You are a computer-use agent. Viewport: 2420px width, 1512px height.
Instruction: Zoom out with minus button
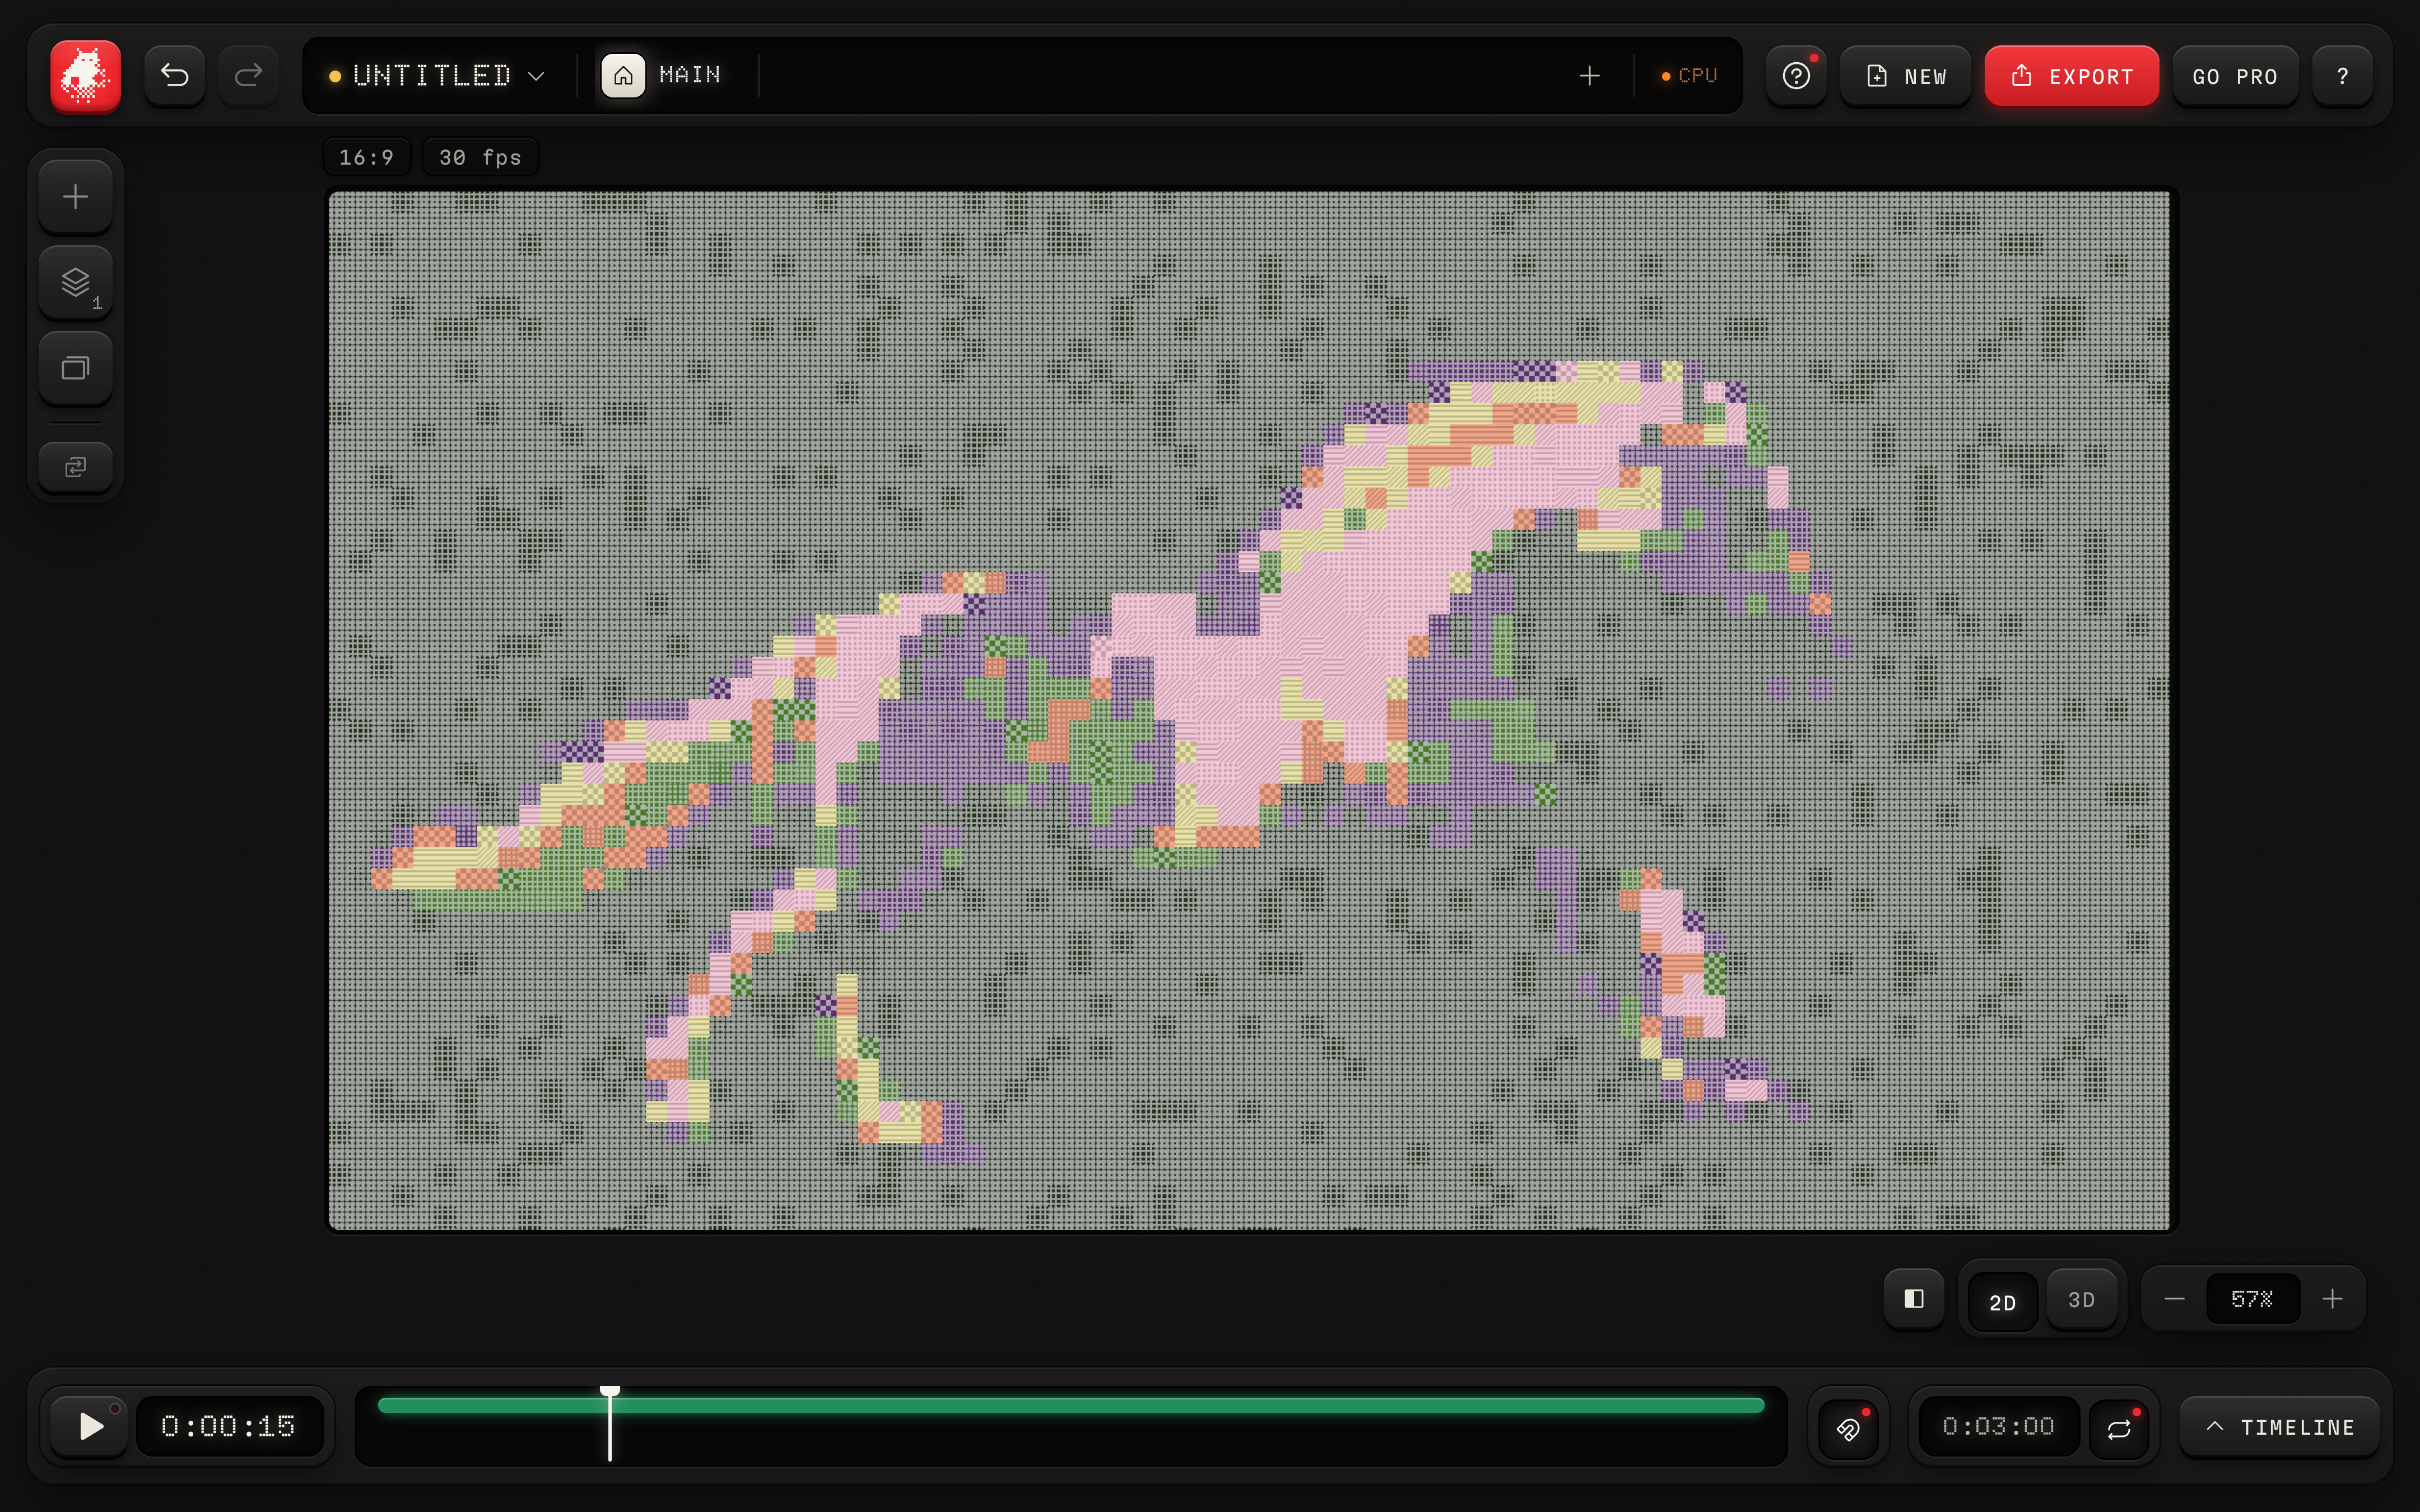tap(2174, 1299)
